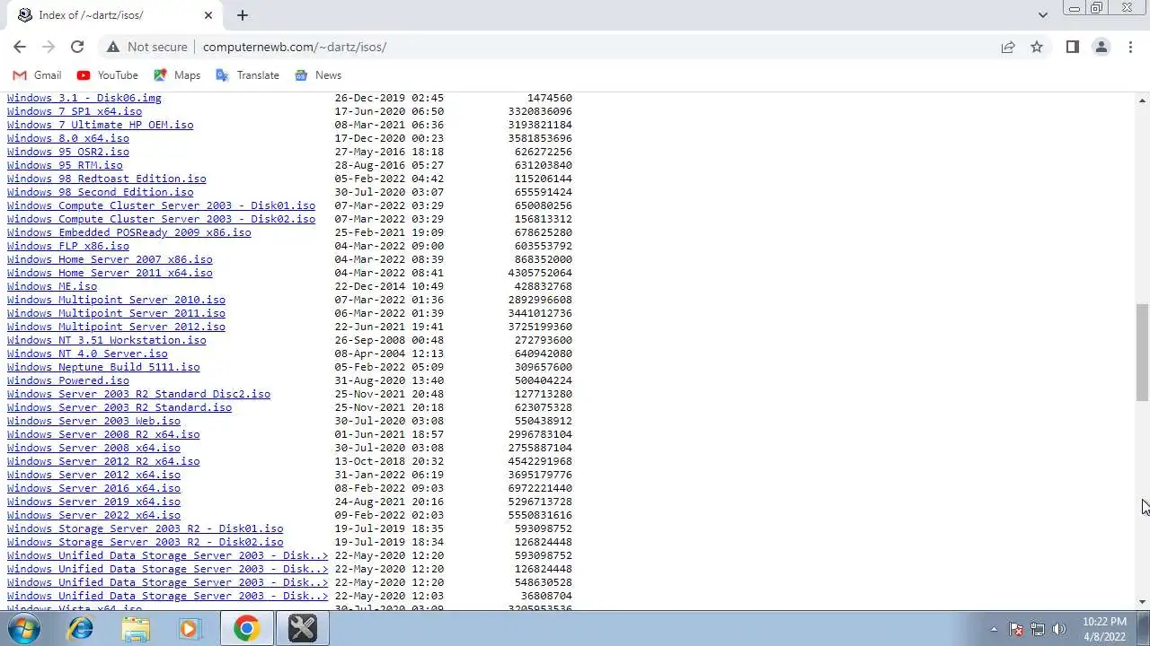Click the page scrollbar down arrow

(x=1143, y=602)
